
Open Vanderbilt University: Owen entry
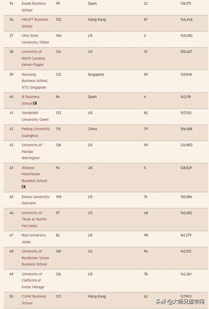tap(35, 116)
